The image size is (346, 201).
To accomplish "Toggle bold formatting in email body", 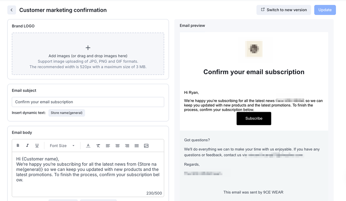I will [18, 146].
